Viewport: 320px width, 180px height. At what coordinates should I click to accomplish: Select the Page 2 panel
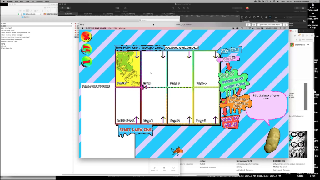click(180, 106)
